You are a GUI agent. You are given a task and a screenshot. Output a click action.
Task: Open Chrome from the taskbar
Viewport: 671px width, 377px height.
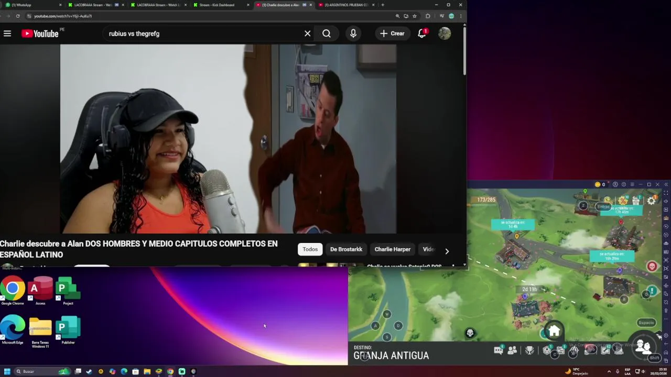click(170, 371)
